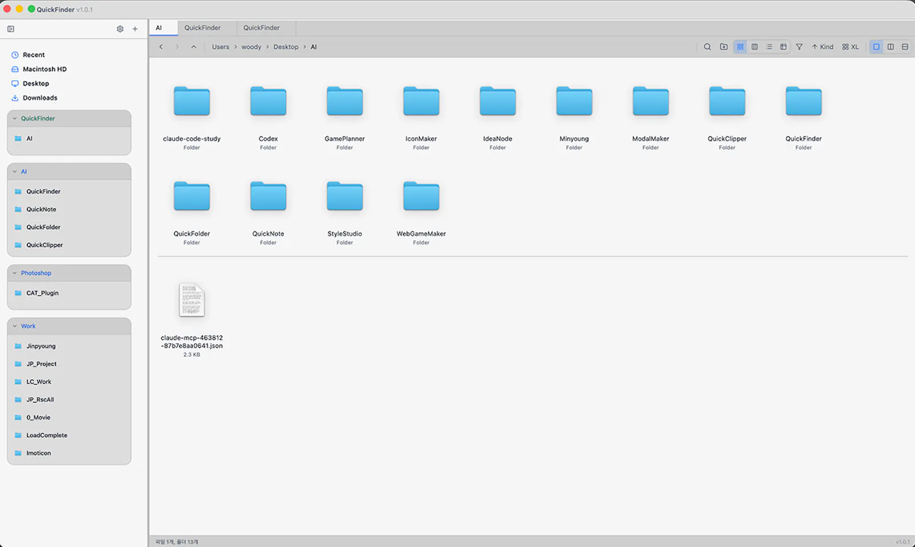Go to woody in the breadcrumb
The image size is (915, 547).
[251, 47]
